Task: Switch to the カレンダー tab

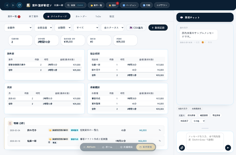Action: coord(81,16)
